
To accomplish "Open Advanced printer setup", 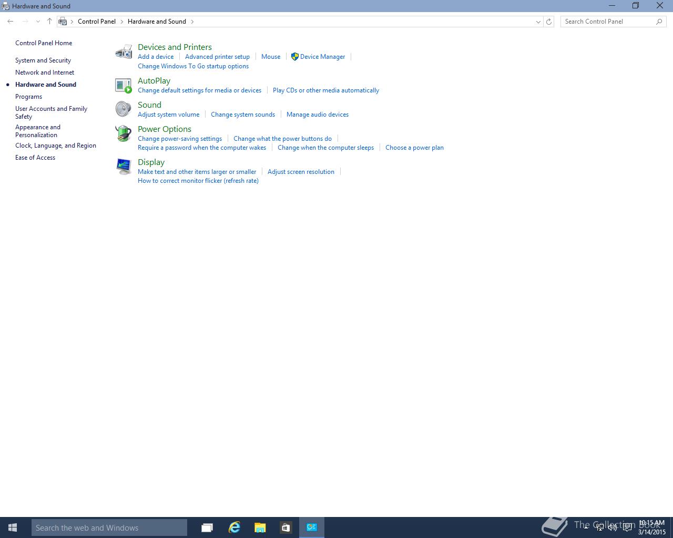I will point(217,57).
